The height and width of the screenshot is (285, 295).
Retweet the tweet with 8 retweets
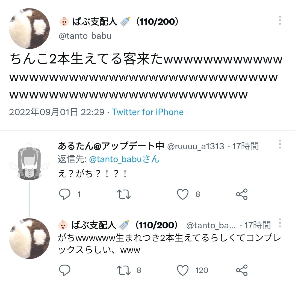click(x=124, y=270)
